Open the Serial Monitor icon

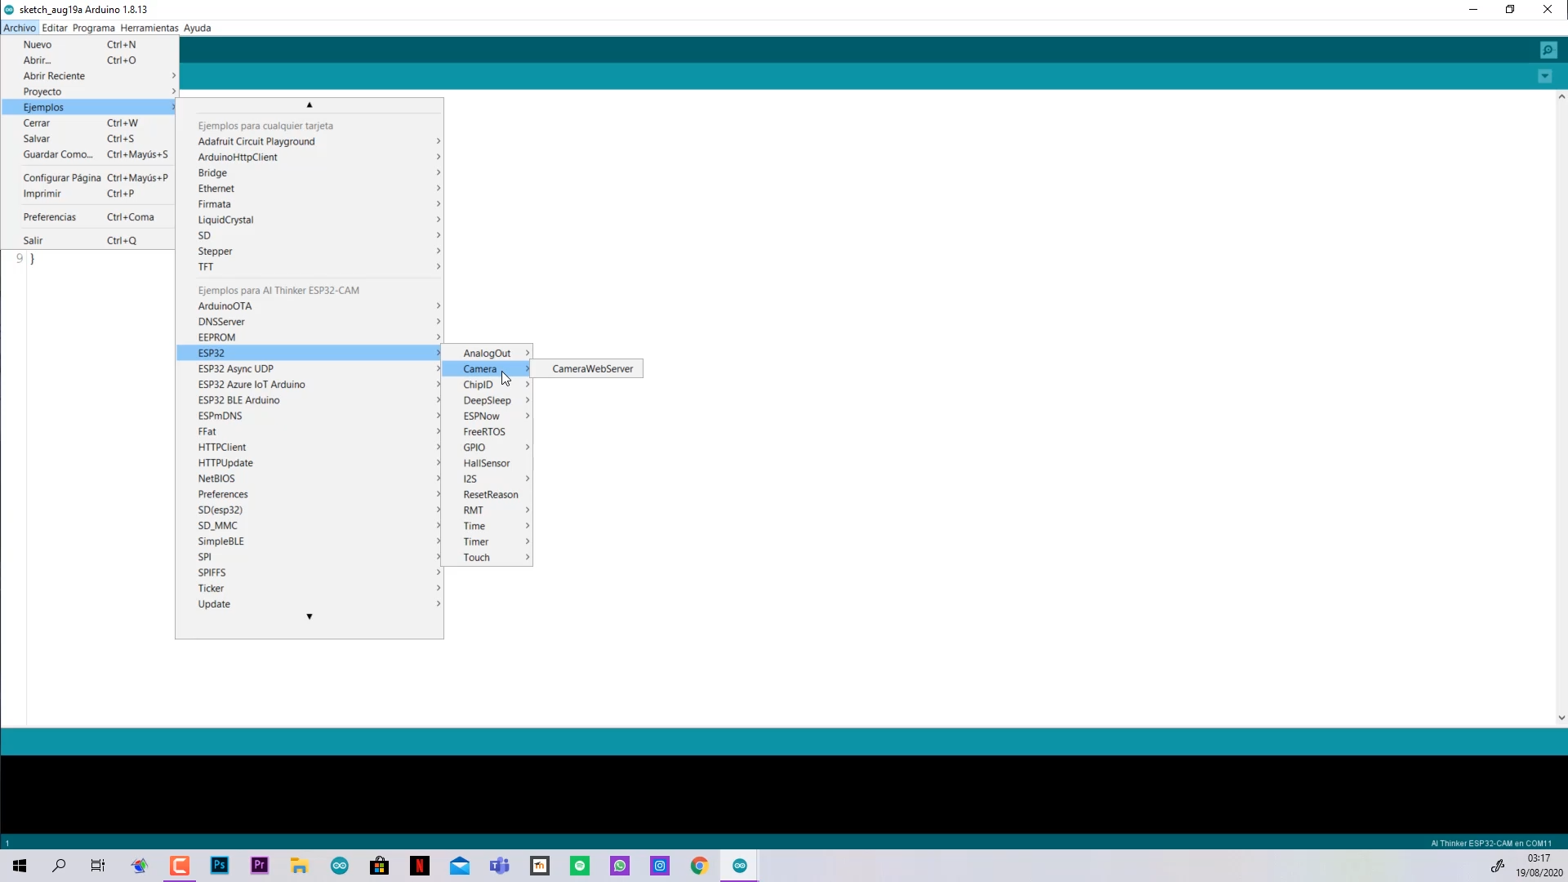pos(1548,51)
